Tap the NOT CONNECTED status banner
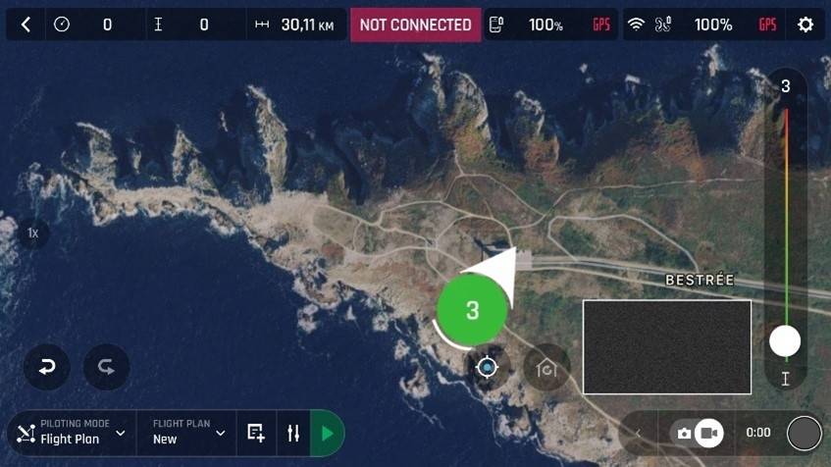Viewport: 831px width, 467px height. (x=416, y=25)
